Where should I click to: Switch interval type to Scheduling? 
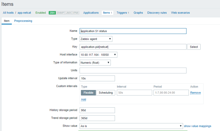[106, 93]
